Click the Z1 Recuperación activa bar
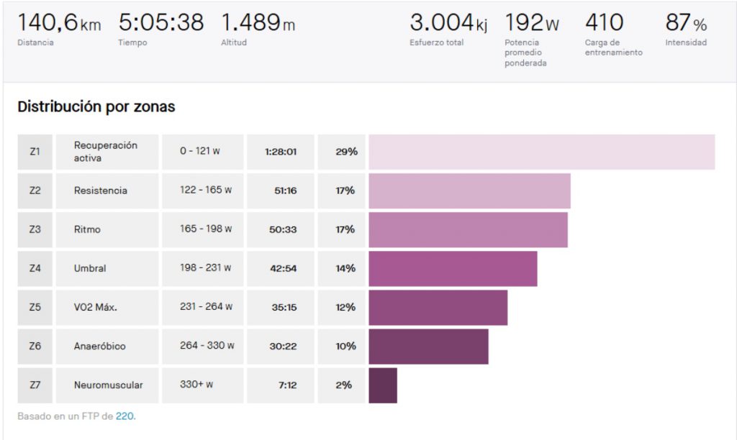 (x=541, y=152)
